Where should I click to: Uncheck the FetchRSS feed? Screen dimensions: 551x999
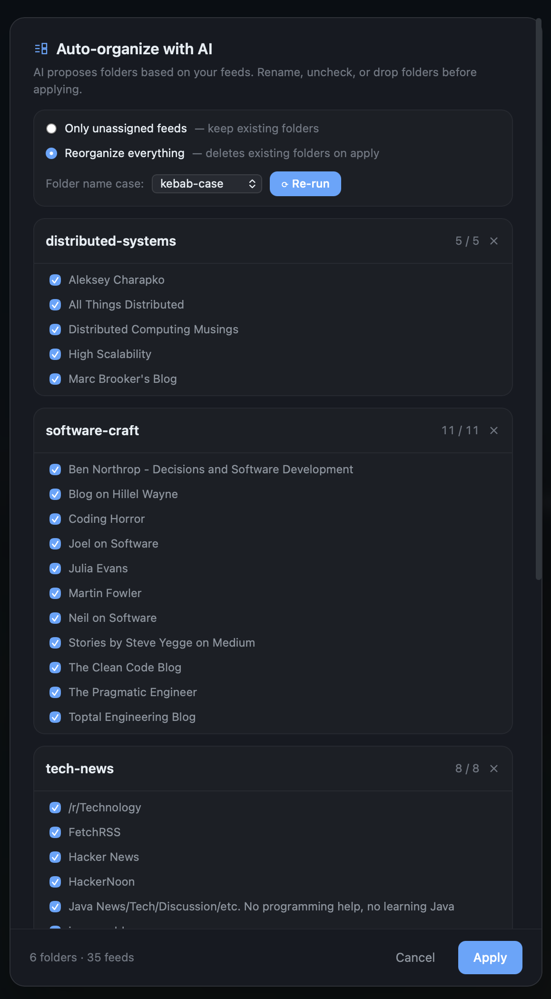click(55, 832)
